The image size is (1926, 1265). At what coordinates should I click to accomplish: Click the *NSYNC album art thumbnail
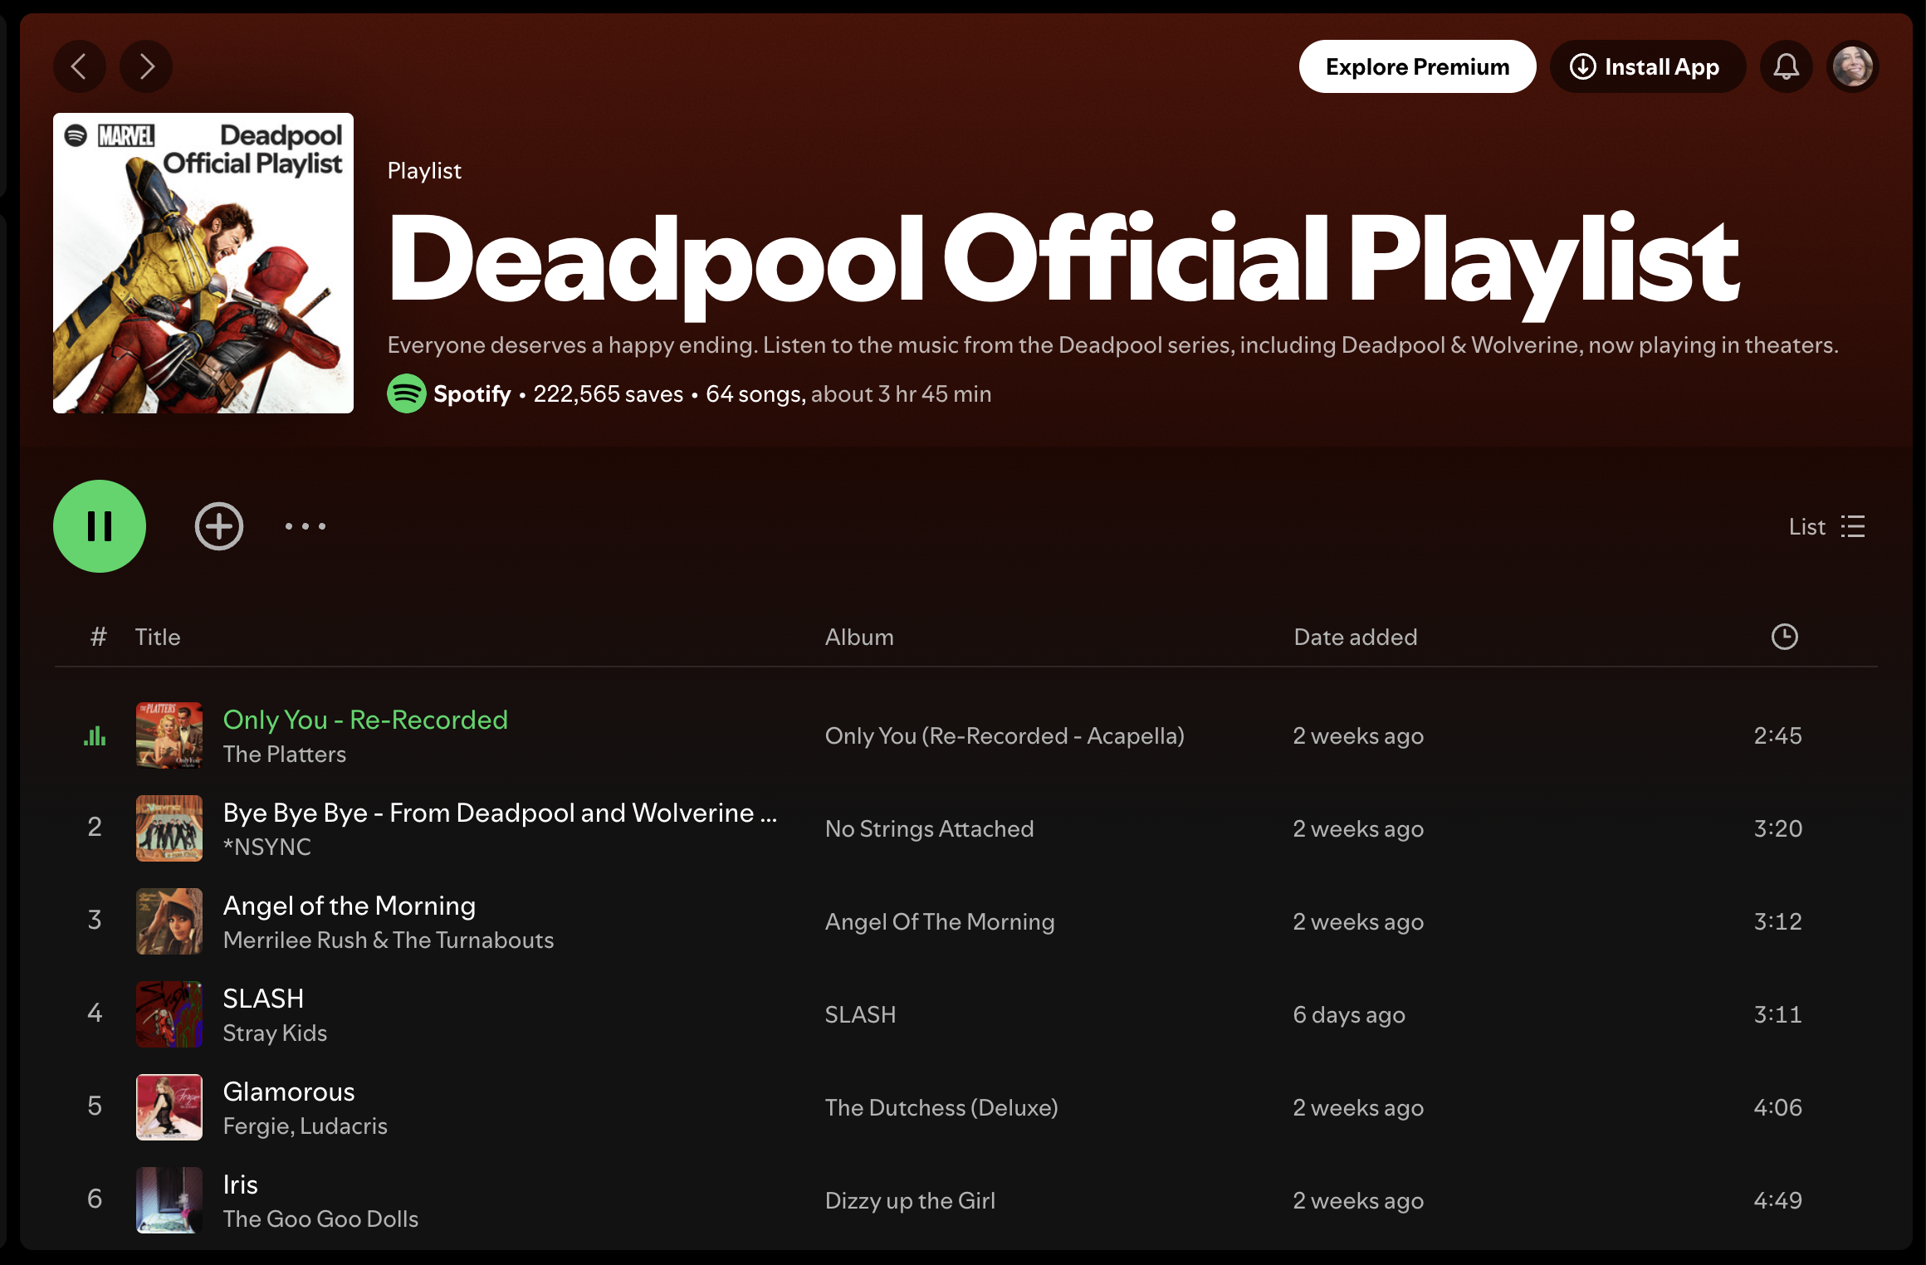169,828
